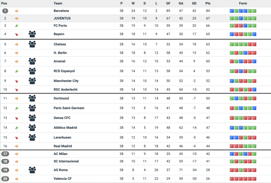The height and width of the screenshot is (183, 271).
Task: Sort table by the Pts column header
Action: pos(208,3)
